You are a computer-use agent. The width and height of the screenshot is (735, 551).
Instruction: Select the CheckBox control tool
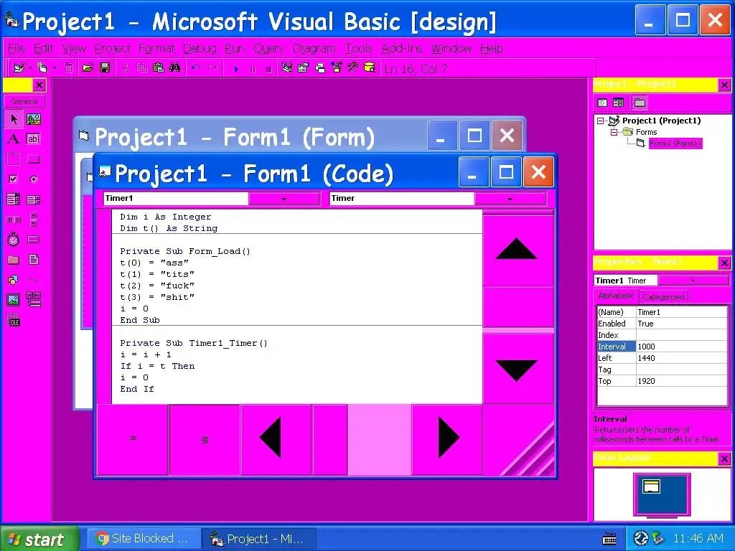(14, 179)
